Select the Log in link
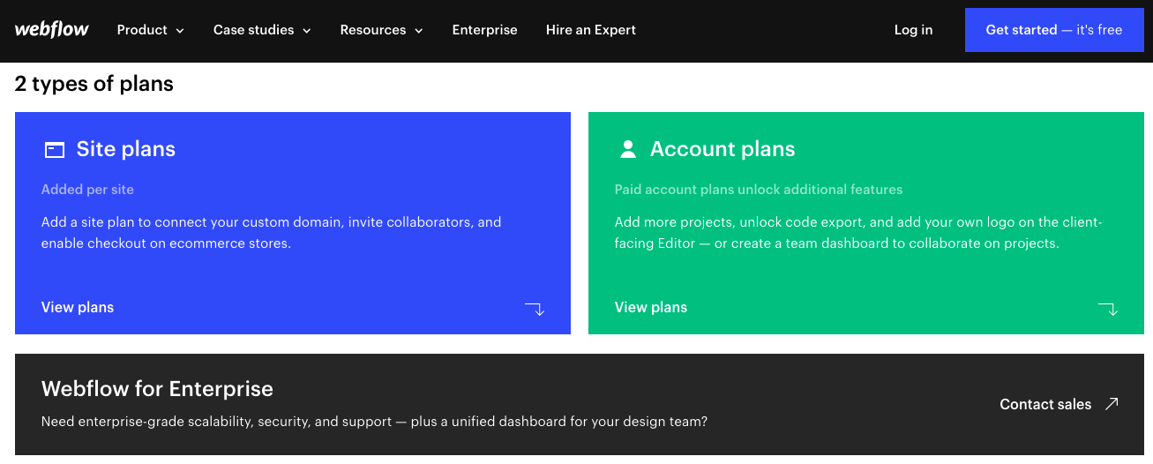 click(x=913, y=30)
